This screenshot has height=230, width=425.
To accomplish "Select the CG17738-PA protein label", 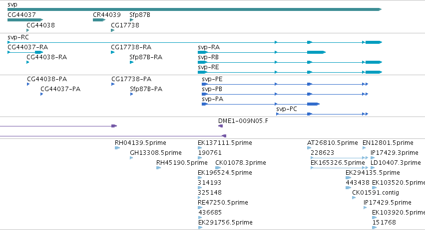I will [x=131, y=79].
